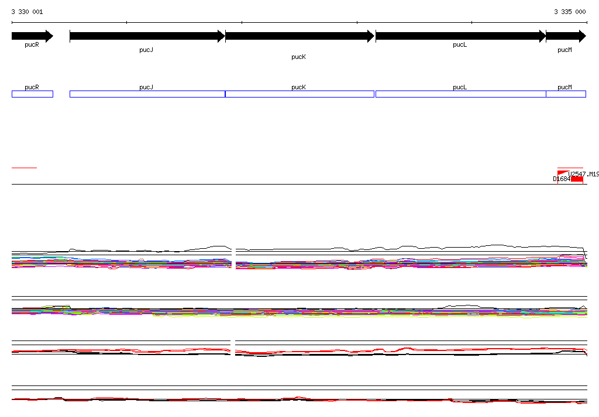599x417 pixels.
Task: Click the blue pucR annotation box
Action: (x=33, y=94)
